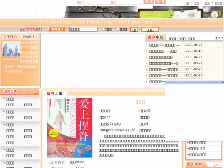This screenshot has height=168, width=224.
Task: Select the 新书上架 tab
Action: (55, 93)
